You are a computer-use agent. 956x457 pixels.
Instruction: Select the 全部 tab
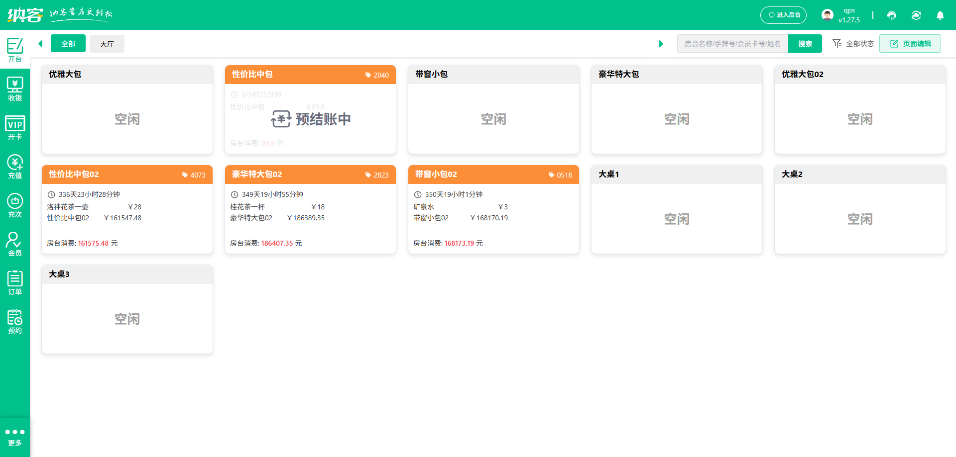68,43
